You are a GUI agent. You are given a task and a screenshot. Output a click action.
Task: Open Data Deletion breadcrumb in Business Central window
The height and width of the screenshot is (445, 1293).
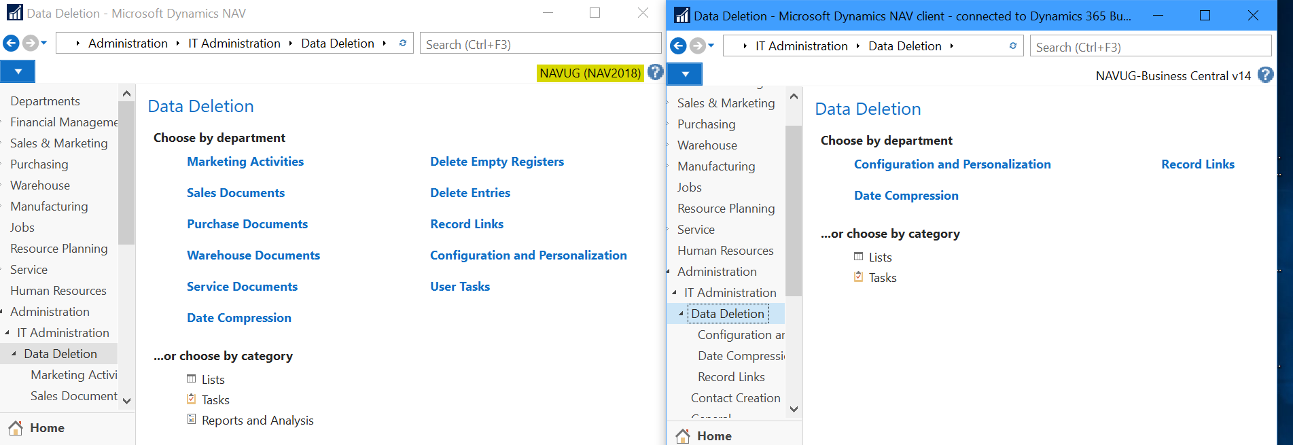pyautogui.click(x=905, y=46)
